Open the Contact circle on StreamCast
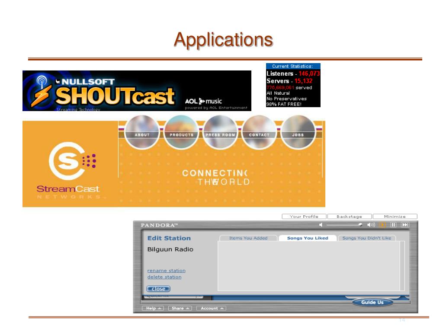443x332 pixels. pyautogui.click(x=259, y=132)
